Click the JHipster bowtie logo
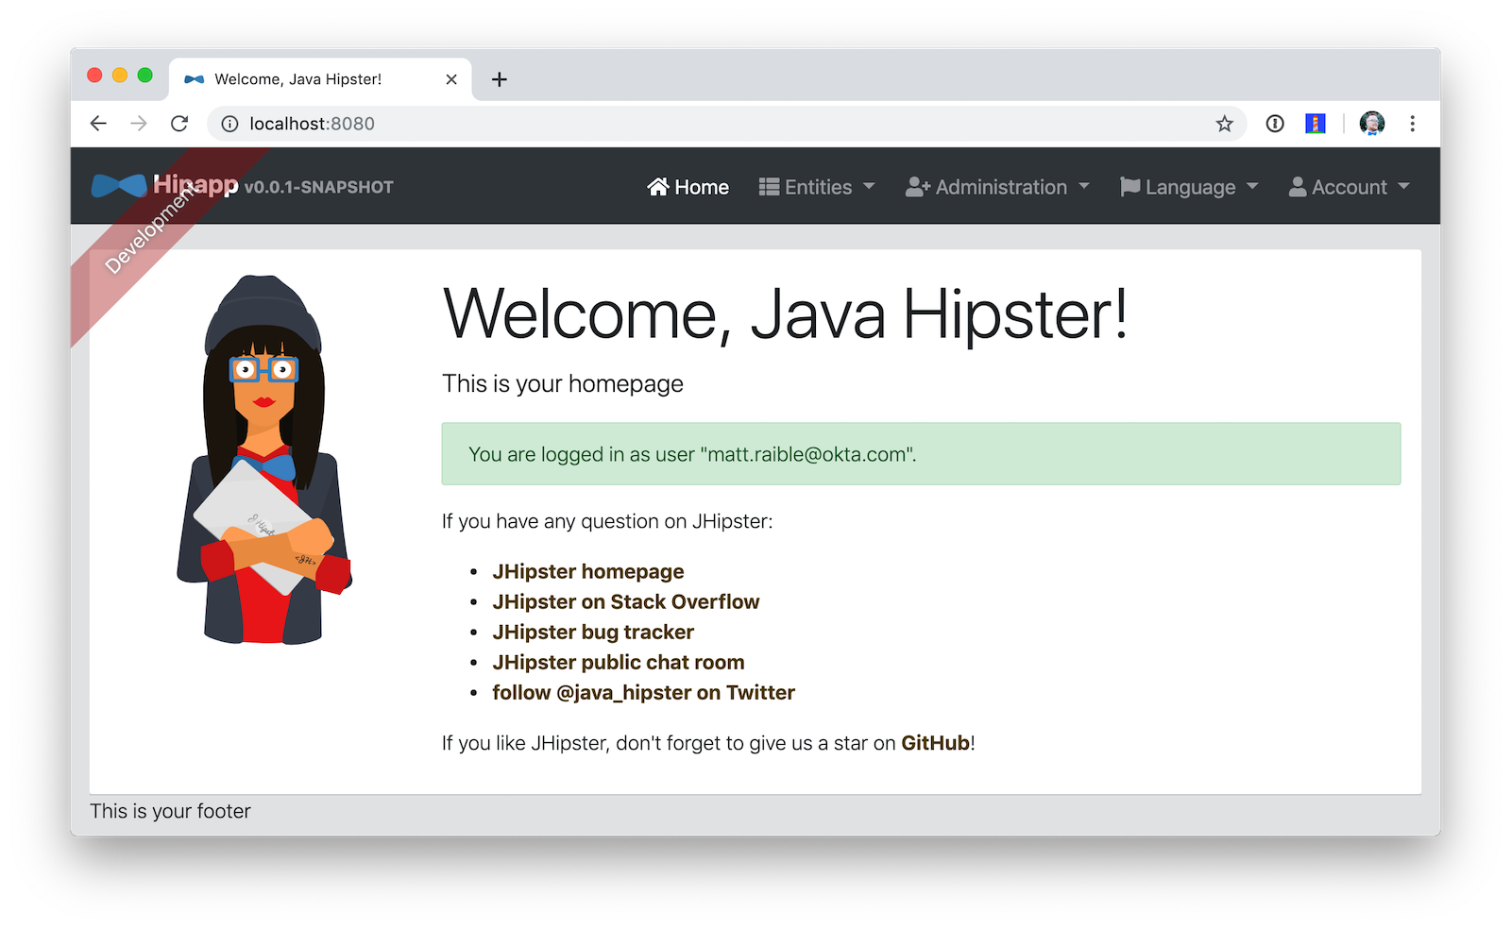 pos(119,186)
